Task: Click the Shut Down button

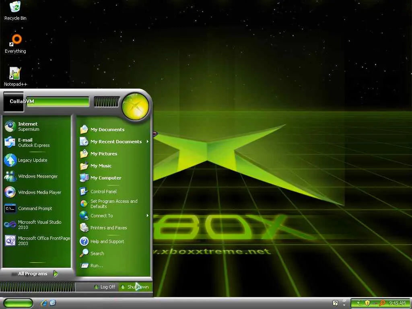Action: coord(135,286)
